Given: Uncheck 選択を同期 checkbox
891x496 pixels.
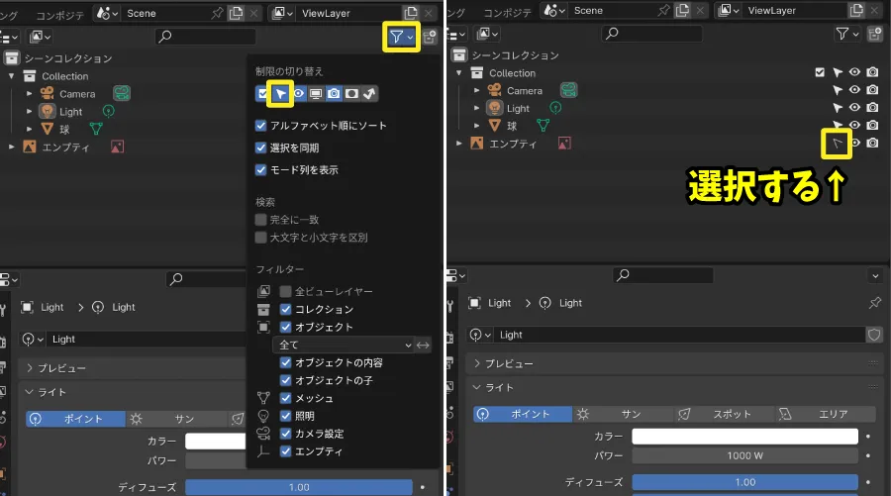Looking at the screenshot, I should (x=260, y=148).
